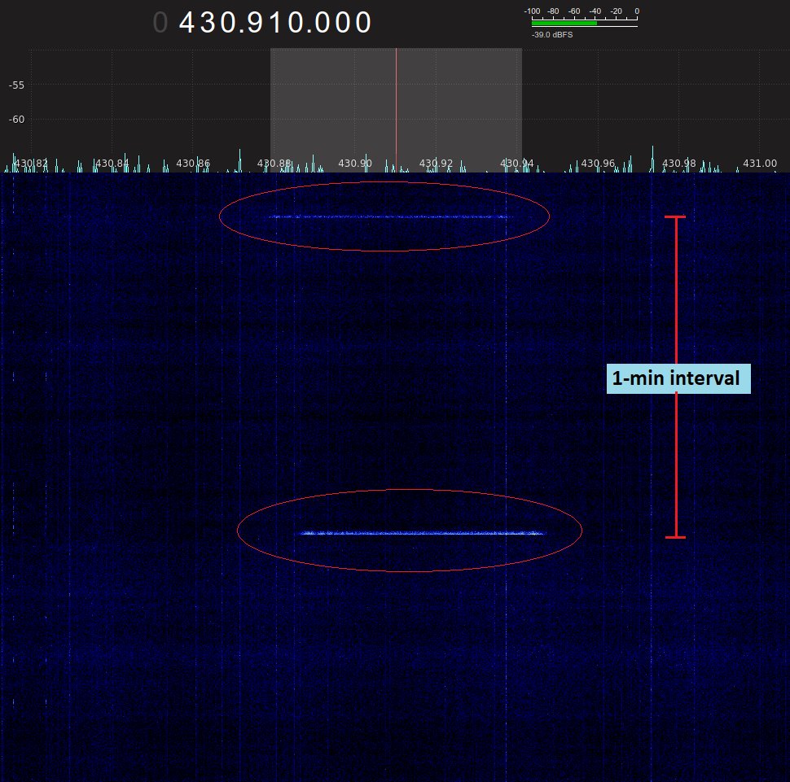Click the 430.94 frequency axis label
Screen dimensions: 790x782
click(x=516, y=163)
